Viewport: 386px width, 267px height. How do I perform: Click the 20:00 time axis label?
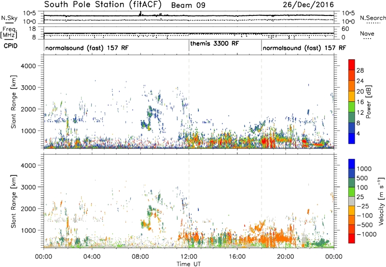(x=285, y=256)
